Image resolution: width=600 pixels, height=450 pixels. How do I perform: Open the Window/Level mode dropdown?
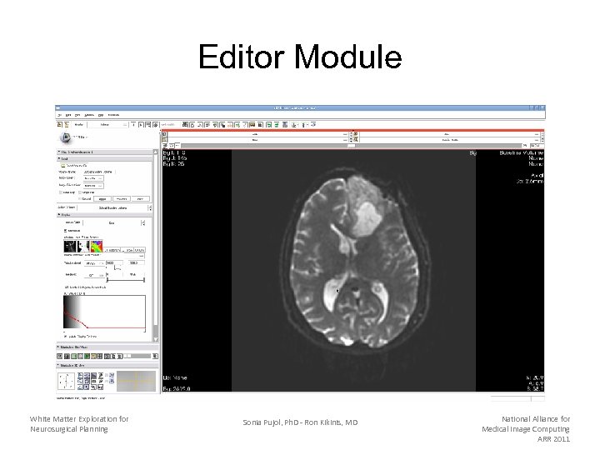coord(94,263)
